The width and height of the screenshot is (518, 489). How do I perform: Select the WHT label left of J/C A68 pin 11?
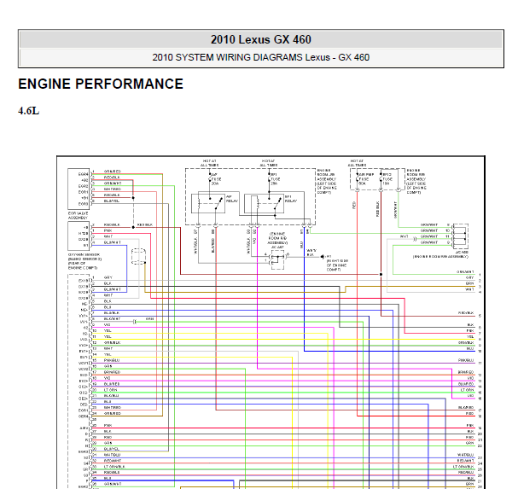tap(404, 236)
